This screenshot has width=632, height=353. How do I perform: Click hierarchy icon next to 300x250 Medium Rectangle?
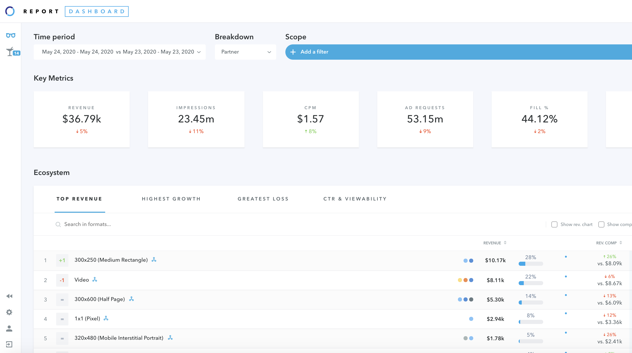click(154, 260)
